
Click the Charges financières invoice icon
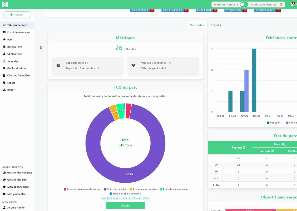4,76
